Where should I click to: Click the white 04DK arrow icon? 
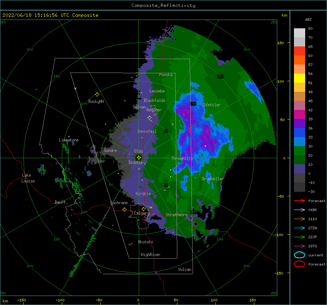tap(299, 210)
